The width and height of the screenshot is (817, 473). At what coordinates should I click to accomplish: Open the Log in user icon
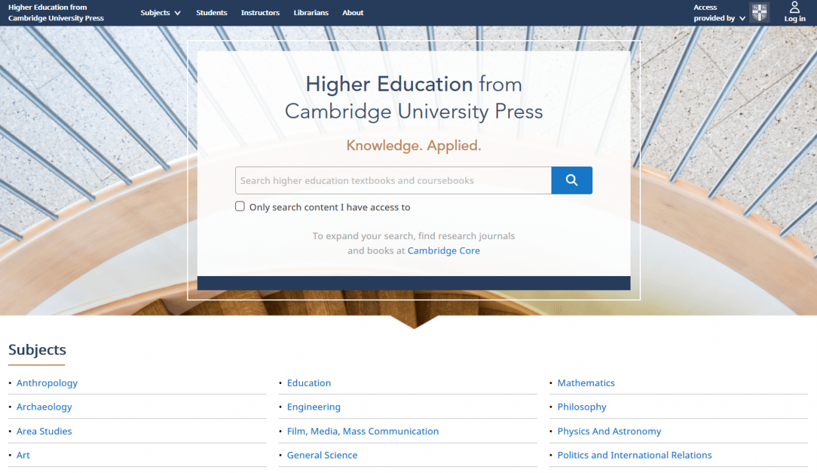[795, 12]
